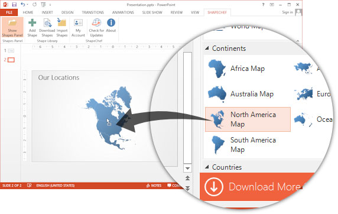Click the Import Shapes folder icon

point(62,22)
